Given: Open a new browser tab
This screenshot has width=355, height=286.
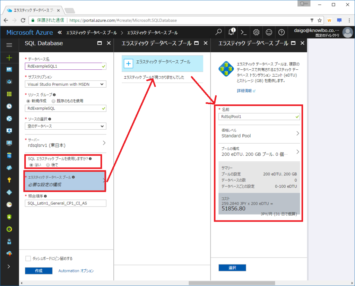Looking at the screenshot, I should tap(69, 10).
